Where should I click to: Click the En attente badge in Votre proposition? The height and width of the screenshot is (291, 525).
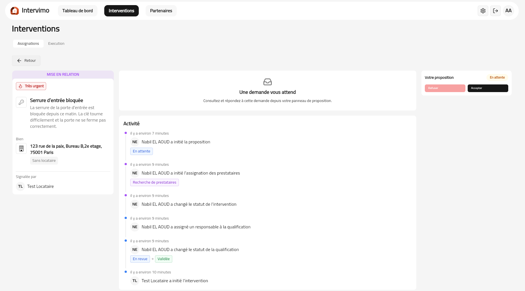click(497, 78)
